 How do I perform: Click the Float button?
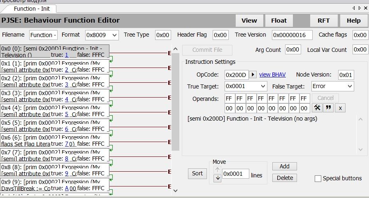[279, 21]
